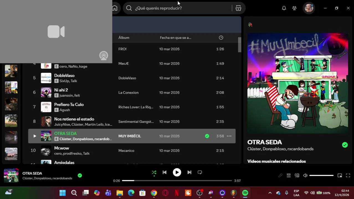
Task: Open ESP LAA language switcher
Action: coord(296,193)
